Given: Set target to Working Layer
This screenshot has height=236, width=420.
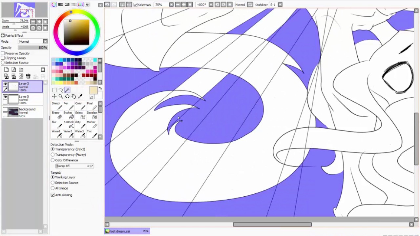Looking at the screenshot, I should (52, 177).
